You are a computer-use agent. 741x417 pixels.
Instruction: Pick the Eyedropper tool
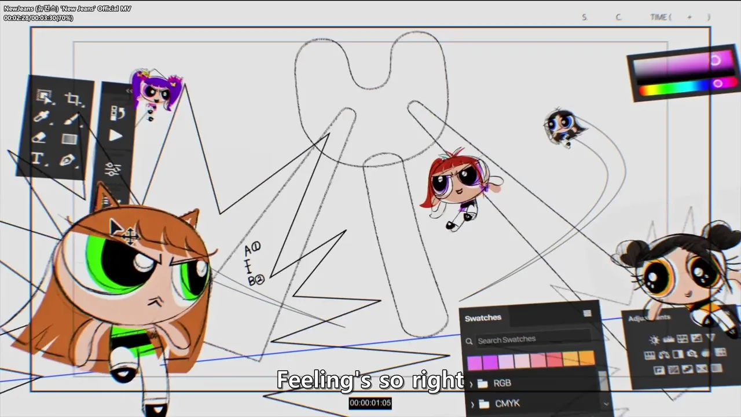point(41,116)
